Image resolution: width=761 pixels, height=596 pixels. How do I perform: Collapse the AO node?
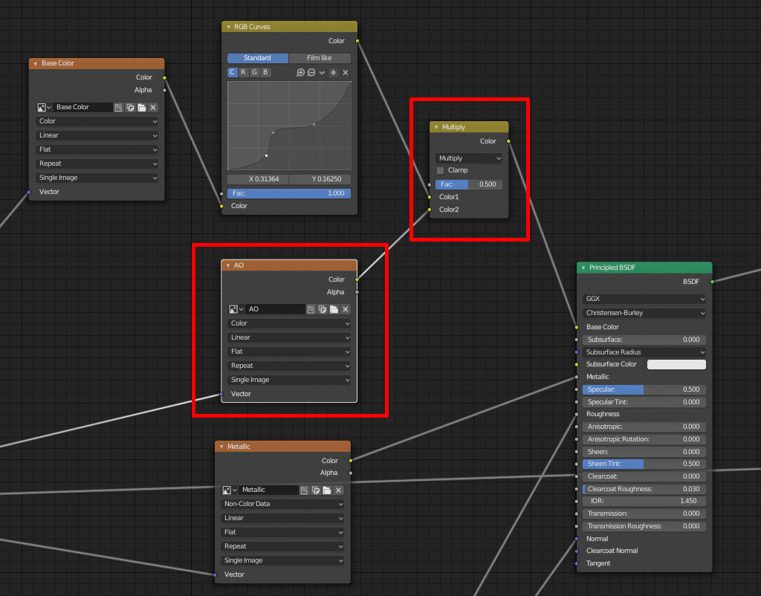coord(228,265)
